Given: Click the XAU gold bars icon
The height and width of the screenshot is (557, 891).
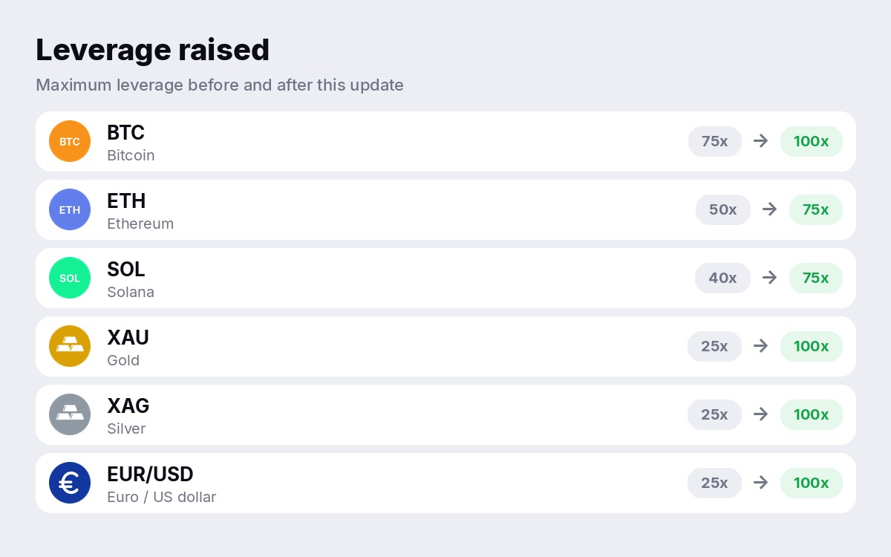Looking at the screenshot, I should click(x=70, y=346).
